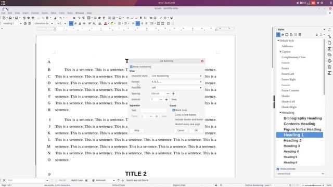Image resolution: width=333 pixels, height=187 pixels.
Task: Enable Restart every new page checkbox
Action: coord(173,124)
